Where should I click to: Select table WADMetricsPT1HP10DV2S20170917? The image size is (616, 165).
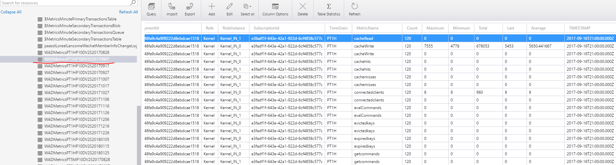pos(77,66)
